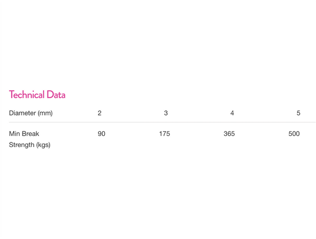The height and width of the screenshot is (239, 316).
Task: Select the break strength value 90
Action: click(102, 134)
